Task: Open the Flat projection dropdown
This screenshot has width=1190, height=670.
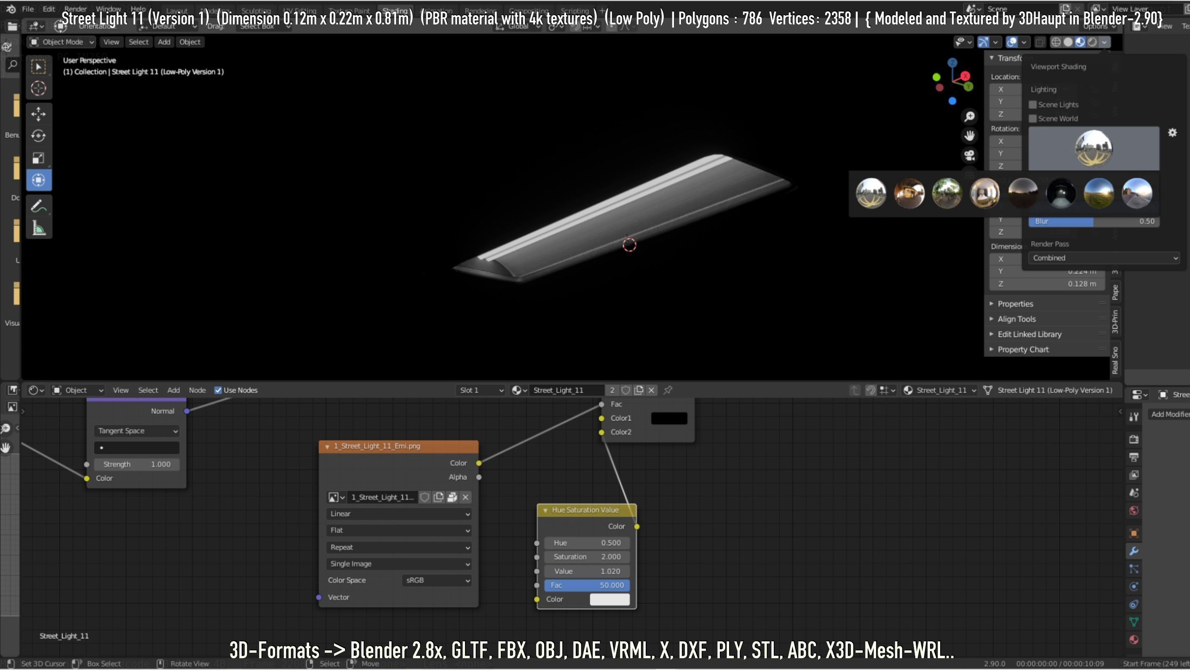Action: (398, 531)
